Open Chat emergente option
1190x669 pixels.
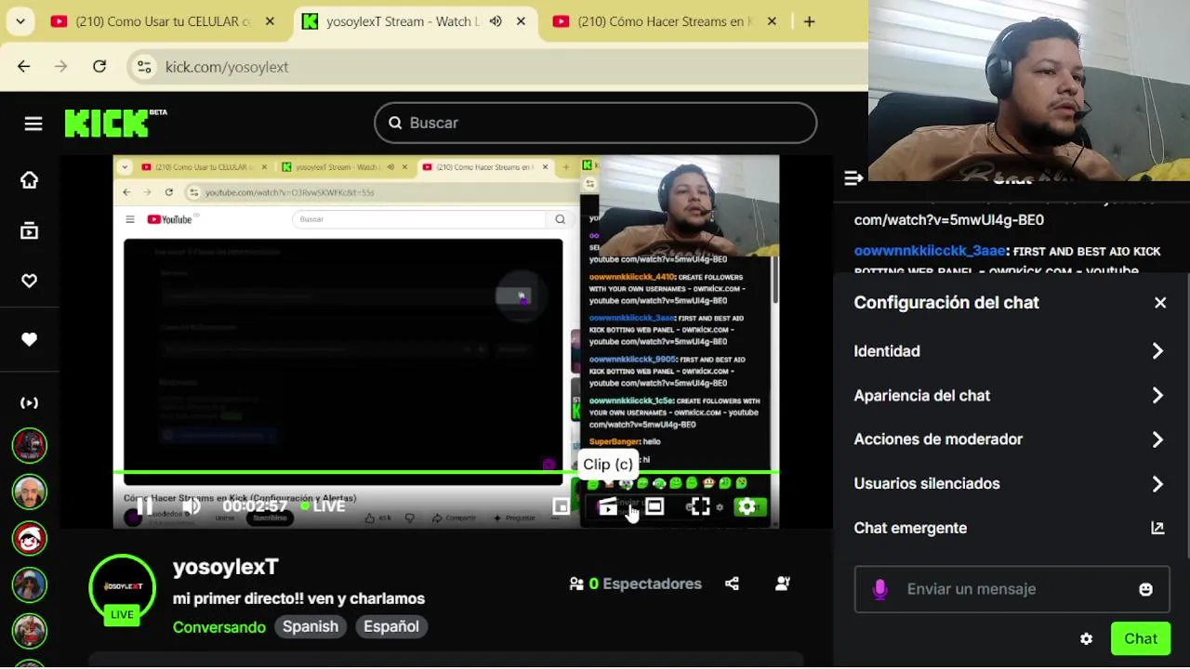[1010, 528]
